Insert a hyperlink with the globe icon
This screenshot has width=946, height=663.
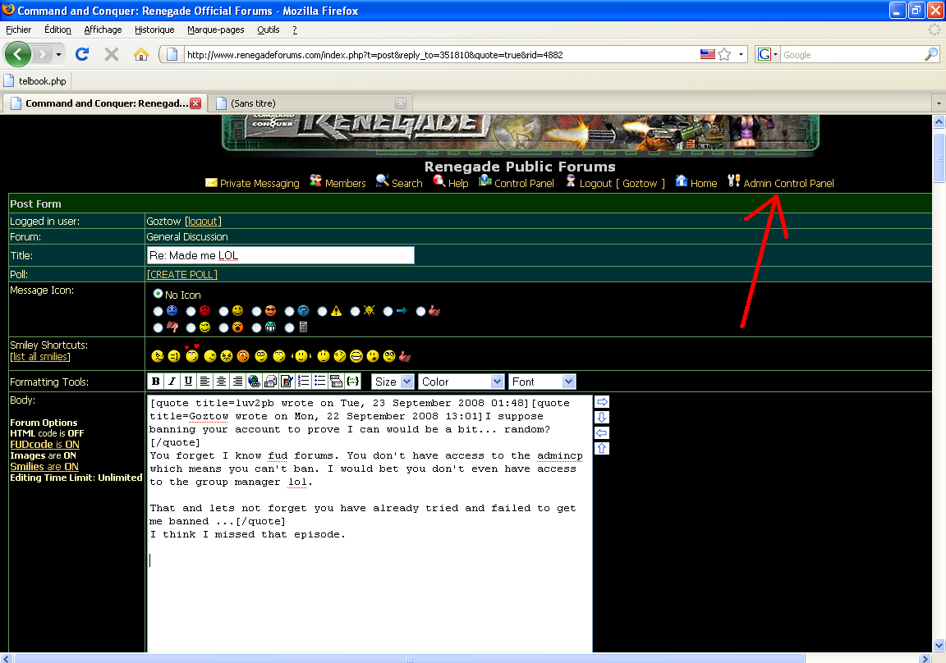tap(254, 382)
